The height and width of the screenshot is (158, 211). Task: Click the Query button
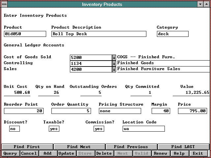pyautogui.click(x=10, y=153)
